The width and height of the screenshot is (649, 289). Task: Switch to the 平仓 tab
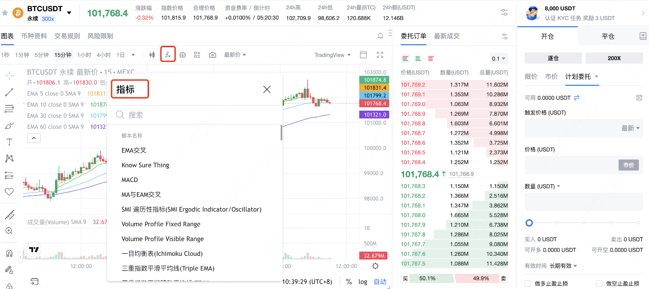(608, 36)
